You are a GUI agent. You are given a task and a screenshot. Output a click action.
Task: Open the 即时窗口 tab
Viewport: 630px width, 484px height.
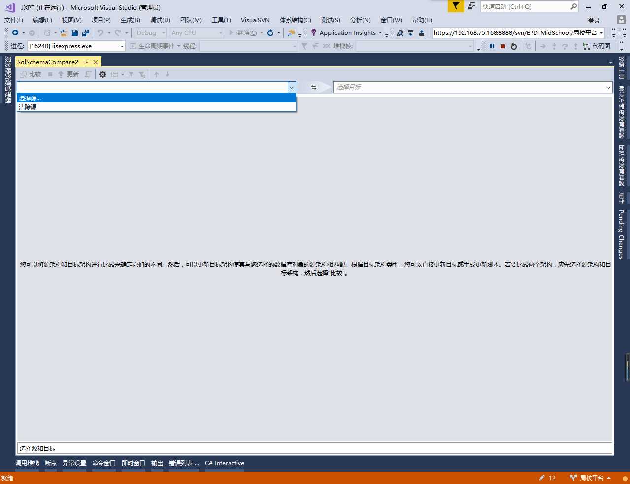click(x=133, y=463)
